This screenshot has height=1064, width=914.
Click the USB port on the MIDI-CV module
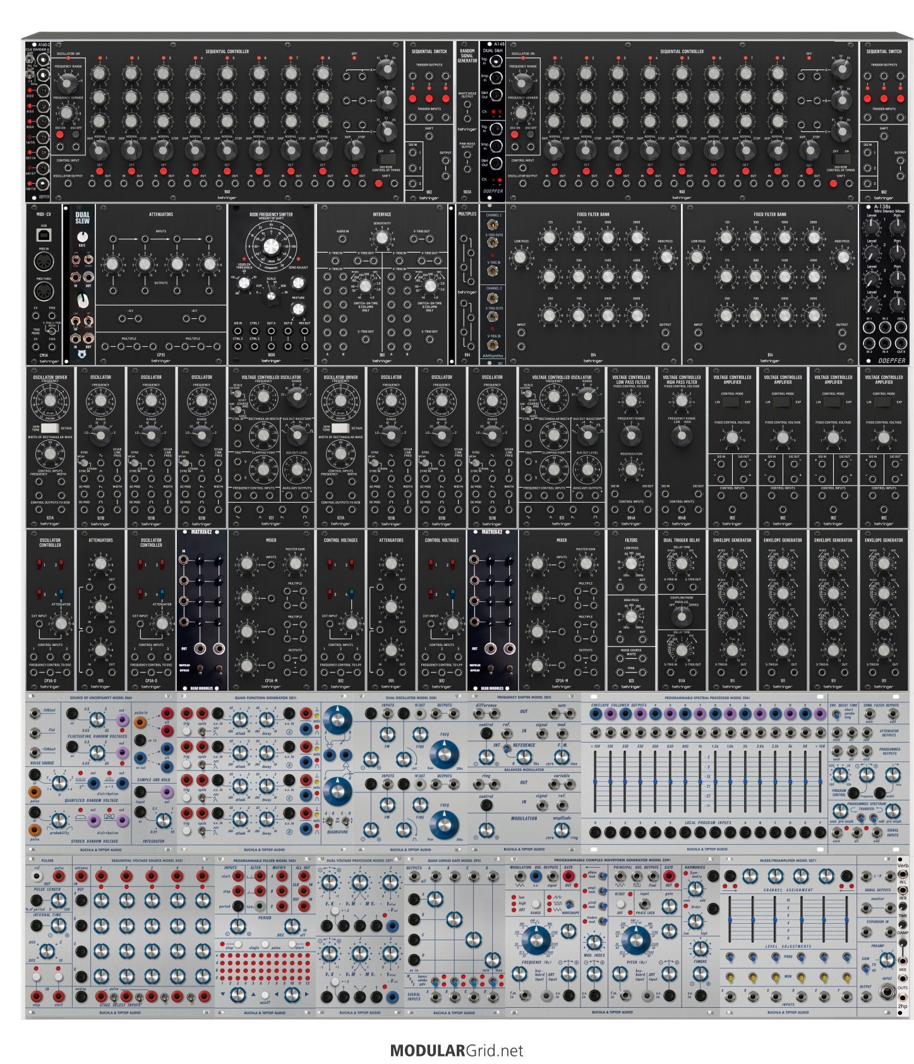click(x=44, y=235)
